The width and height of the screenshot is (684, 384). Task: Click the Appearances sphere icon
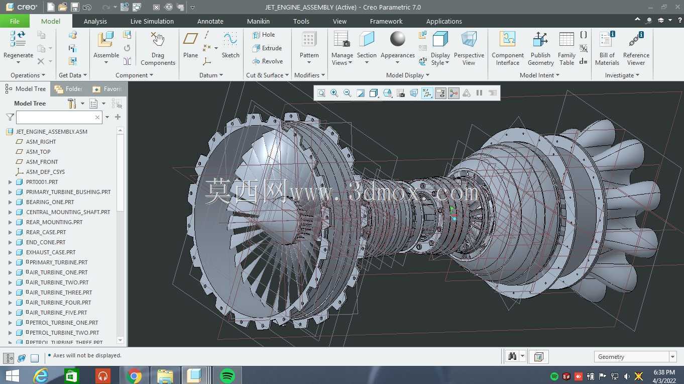click(x=397, y=39)
